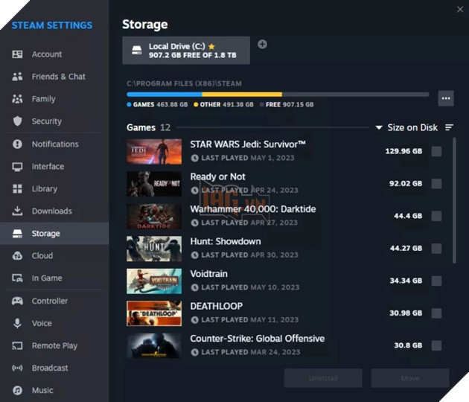Click the Family group icon
469x402 pixels.
tap(17, 99)
